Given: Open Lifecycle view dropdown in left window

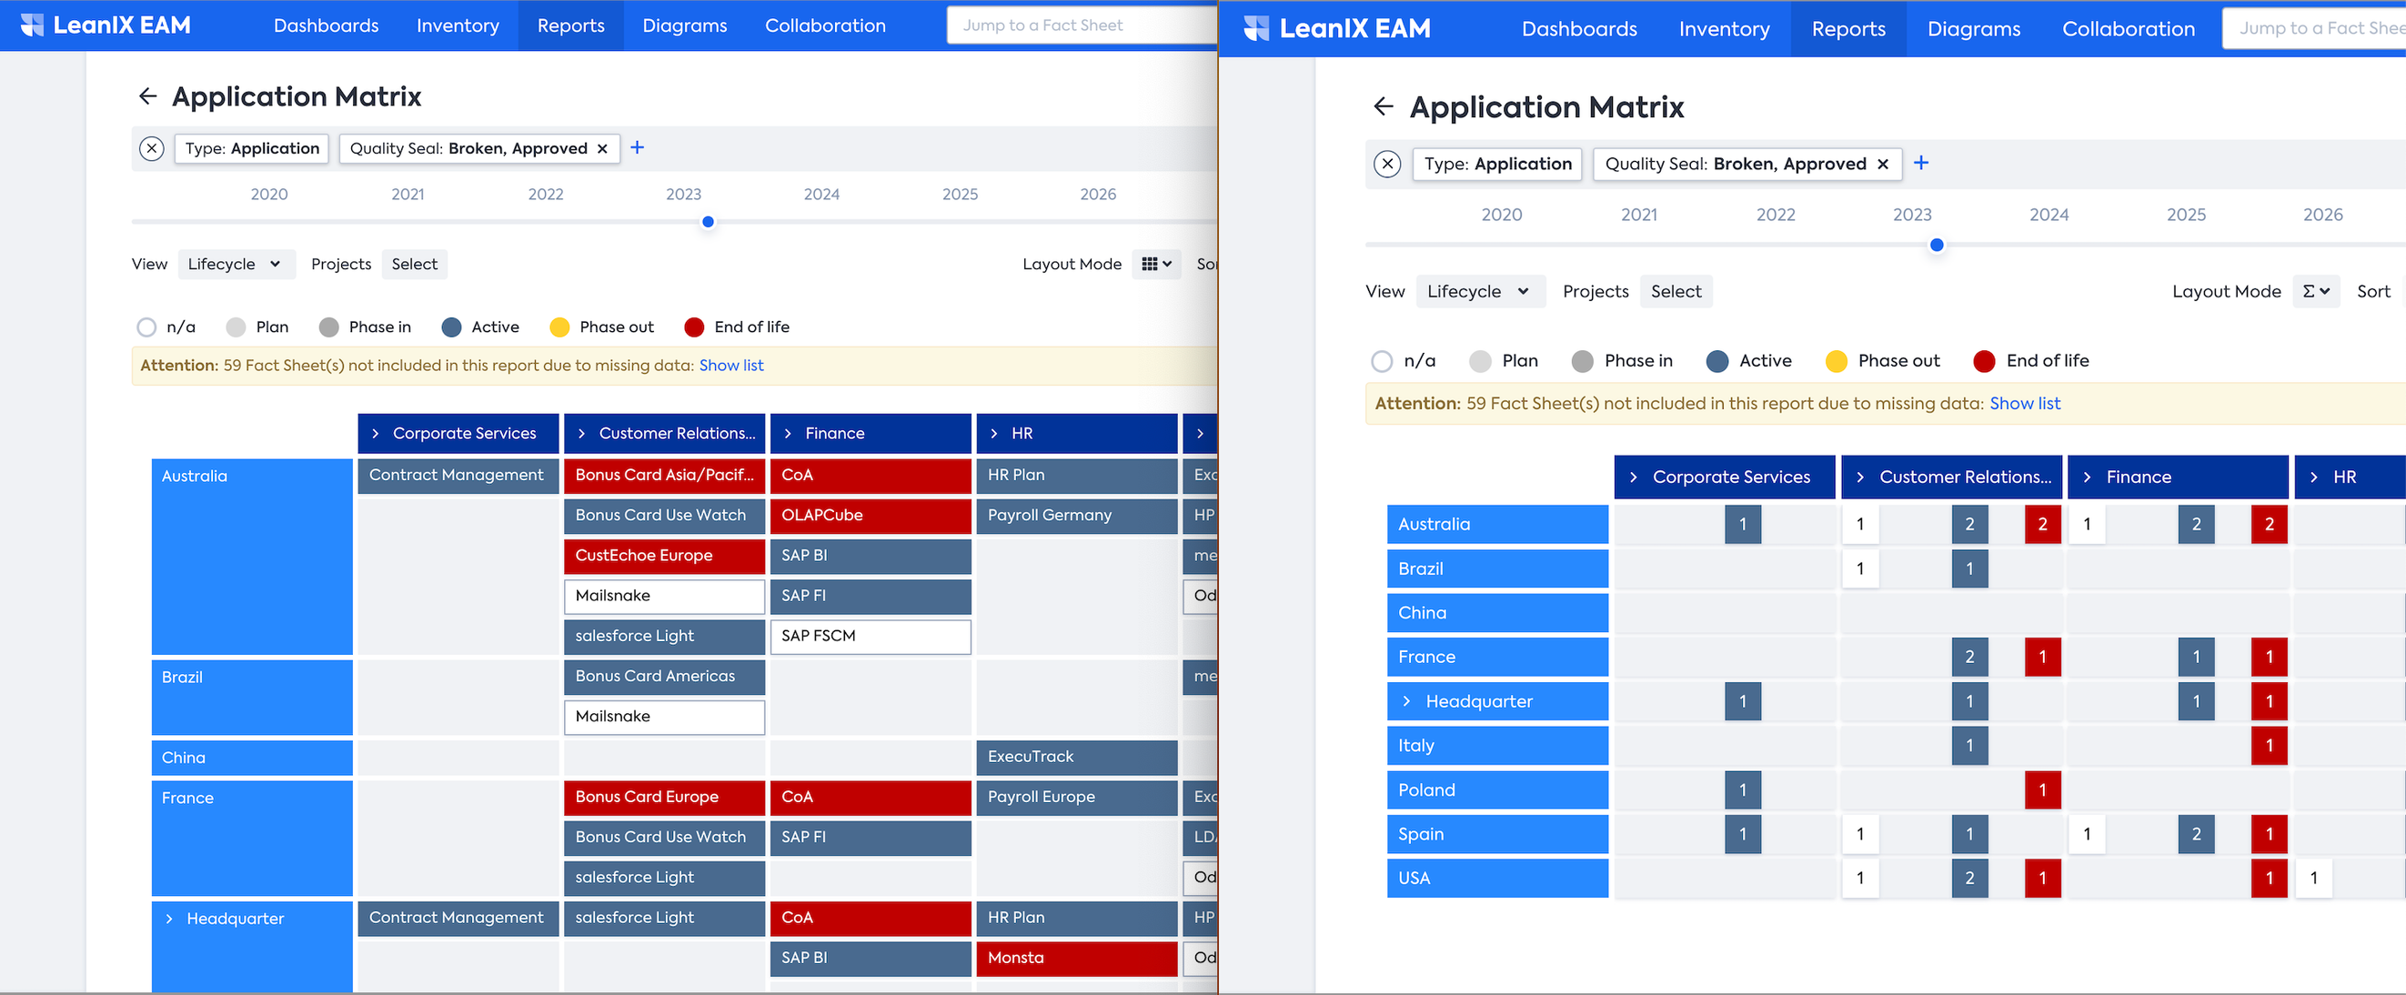Looking at the screenshot, I should point(237,265).
